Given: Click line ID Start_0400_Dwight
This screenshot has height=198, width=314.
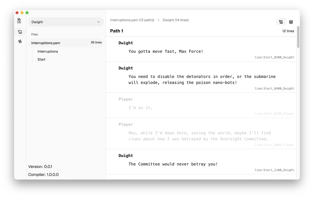Looking at the screenshot, I should click(274, 88).
